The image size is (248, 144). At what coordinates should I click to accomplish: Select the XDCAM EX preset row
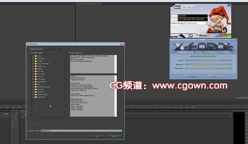click(x=48, y=92)
